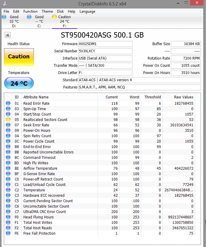
Task: Click the Power On Count value 1055 count
Action: point(186,66)
